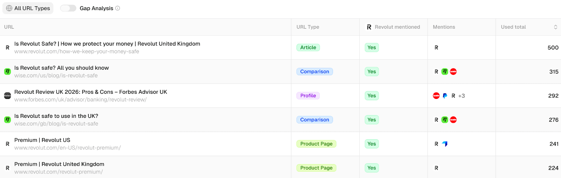Click the Revolut favicon beside 'Is Revolut Safe? | How we protect'
561x178 pixels.
7,48
